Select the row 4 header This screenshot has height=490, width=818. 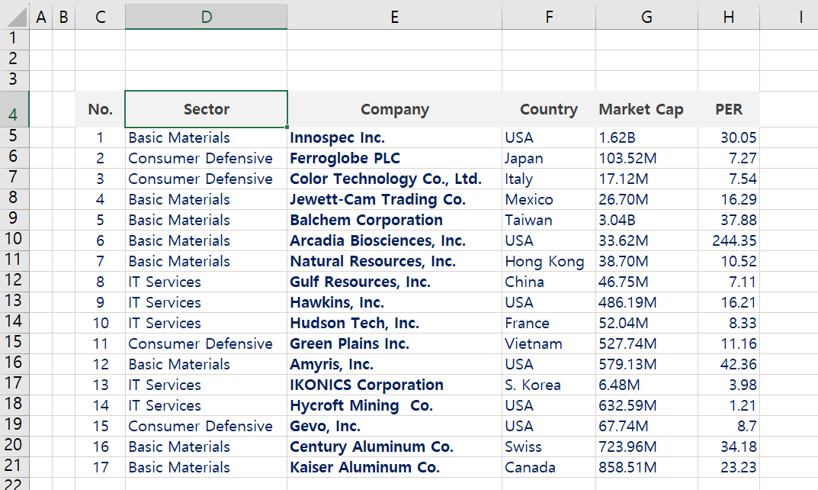14,109
